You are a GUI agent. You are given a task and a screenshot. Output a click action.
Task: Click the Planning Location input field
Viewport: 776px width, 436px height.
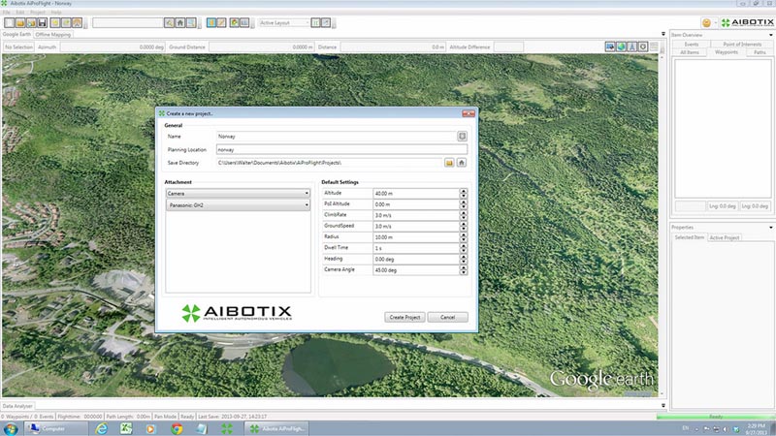pos(341,149)
